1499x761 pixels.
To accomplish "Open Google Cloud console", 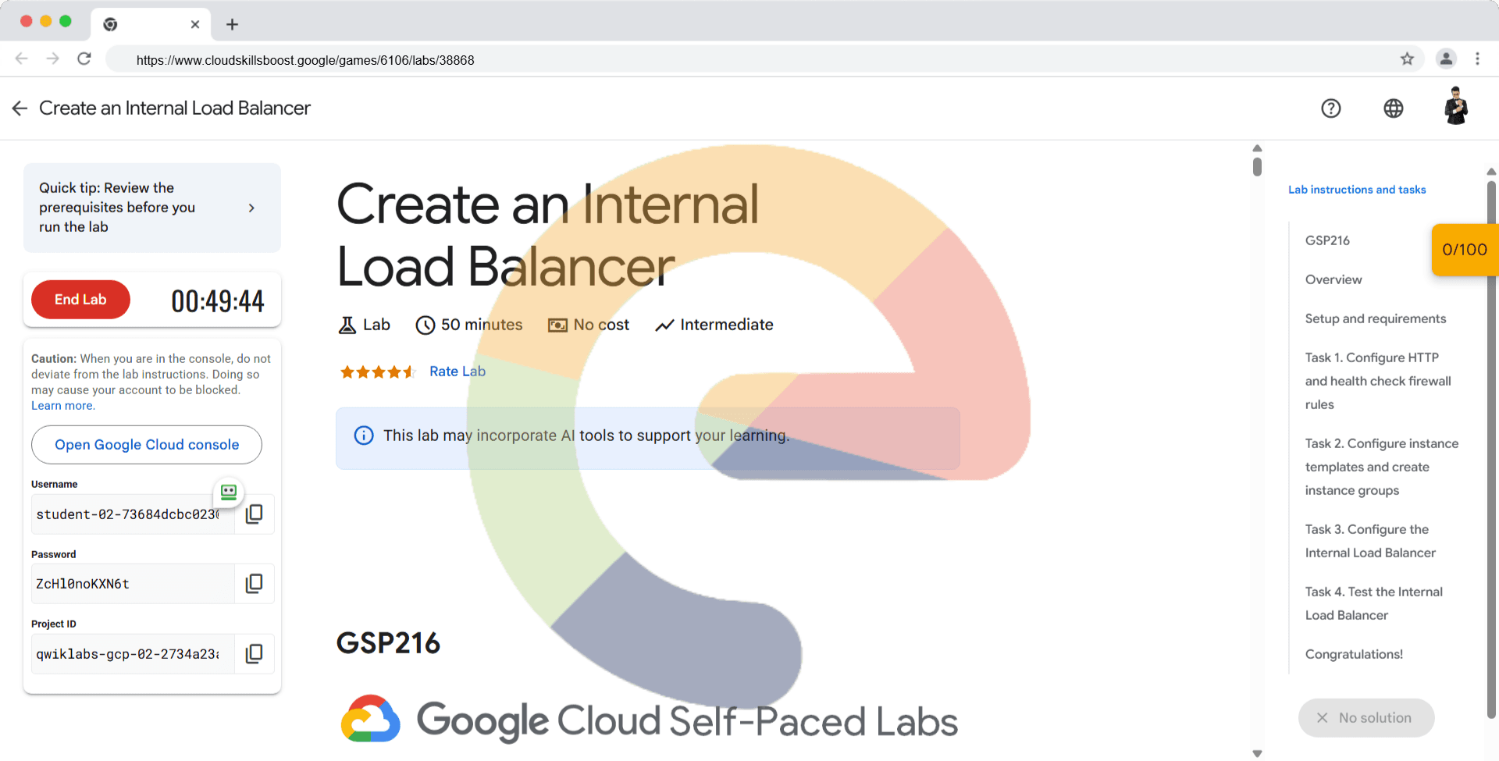I will click(x=147, y=445).
